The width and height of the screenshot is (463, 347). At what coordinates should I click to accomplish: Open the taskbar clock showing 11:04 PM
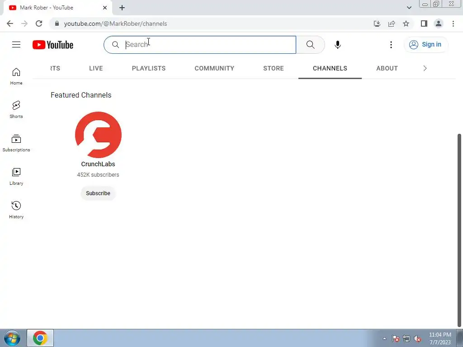coord(440,338)
